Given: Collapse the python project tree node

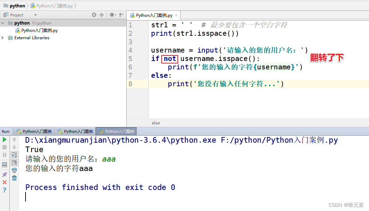Looking at the screenshot, I should pos(3,23).
